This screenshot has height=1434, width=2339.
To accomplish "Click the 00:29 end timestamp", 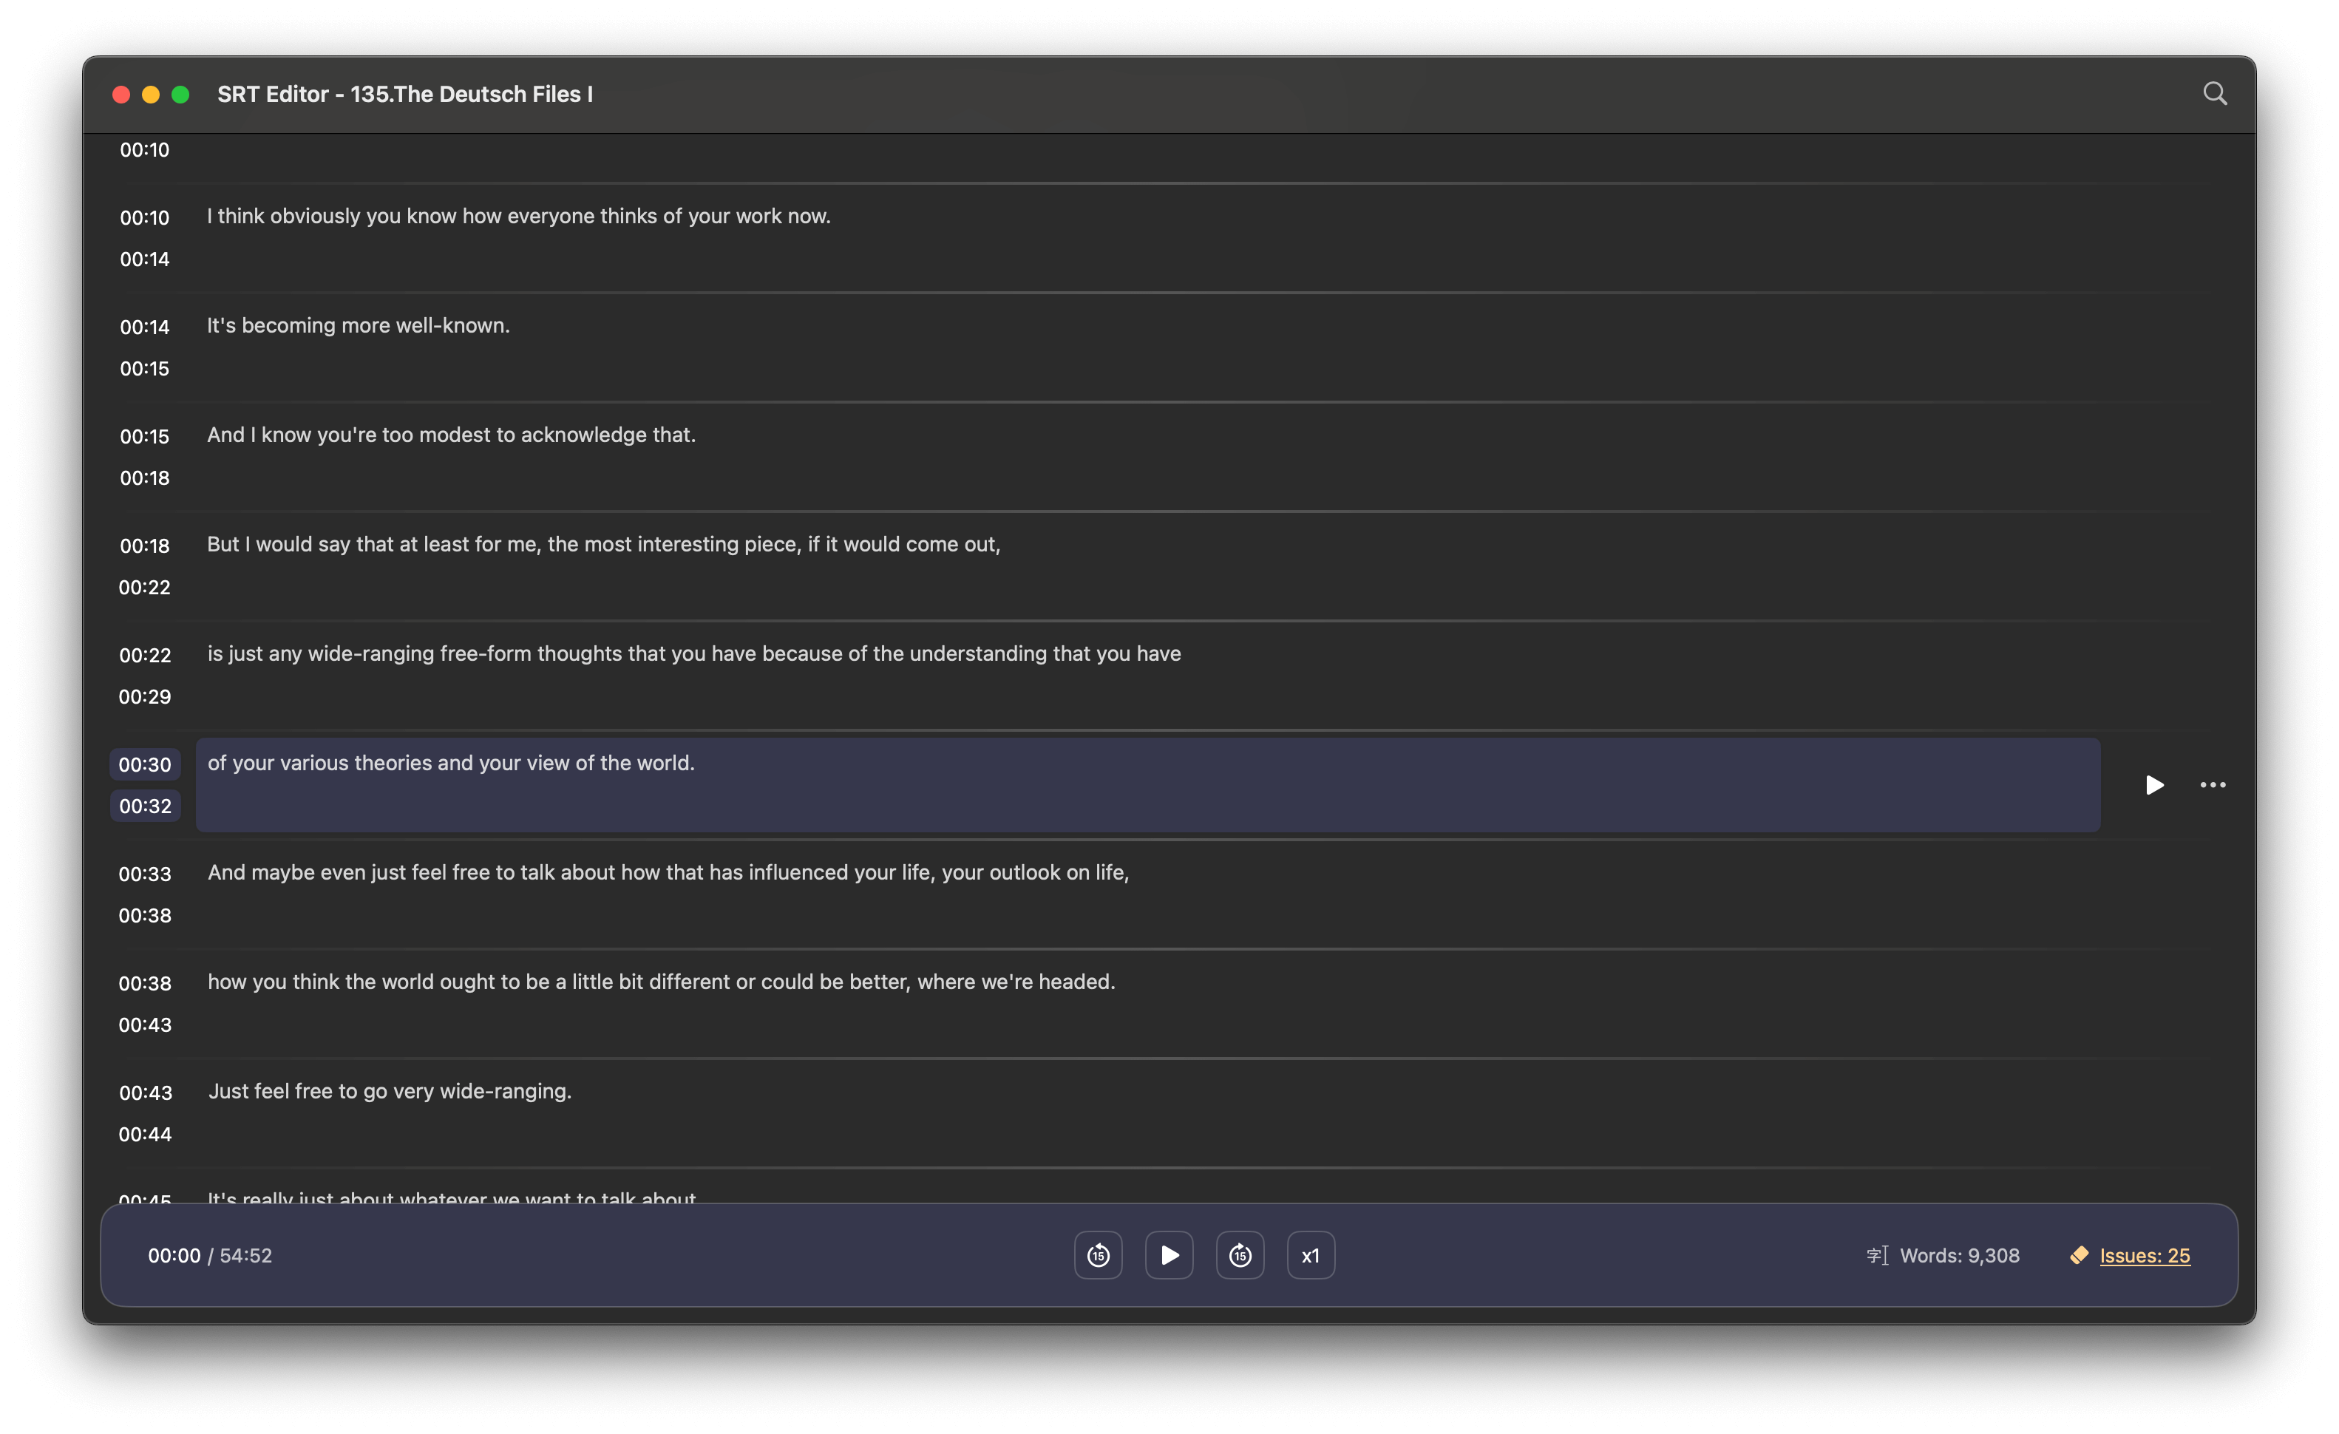I will 145,696.
